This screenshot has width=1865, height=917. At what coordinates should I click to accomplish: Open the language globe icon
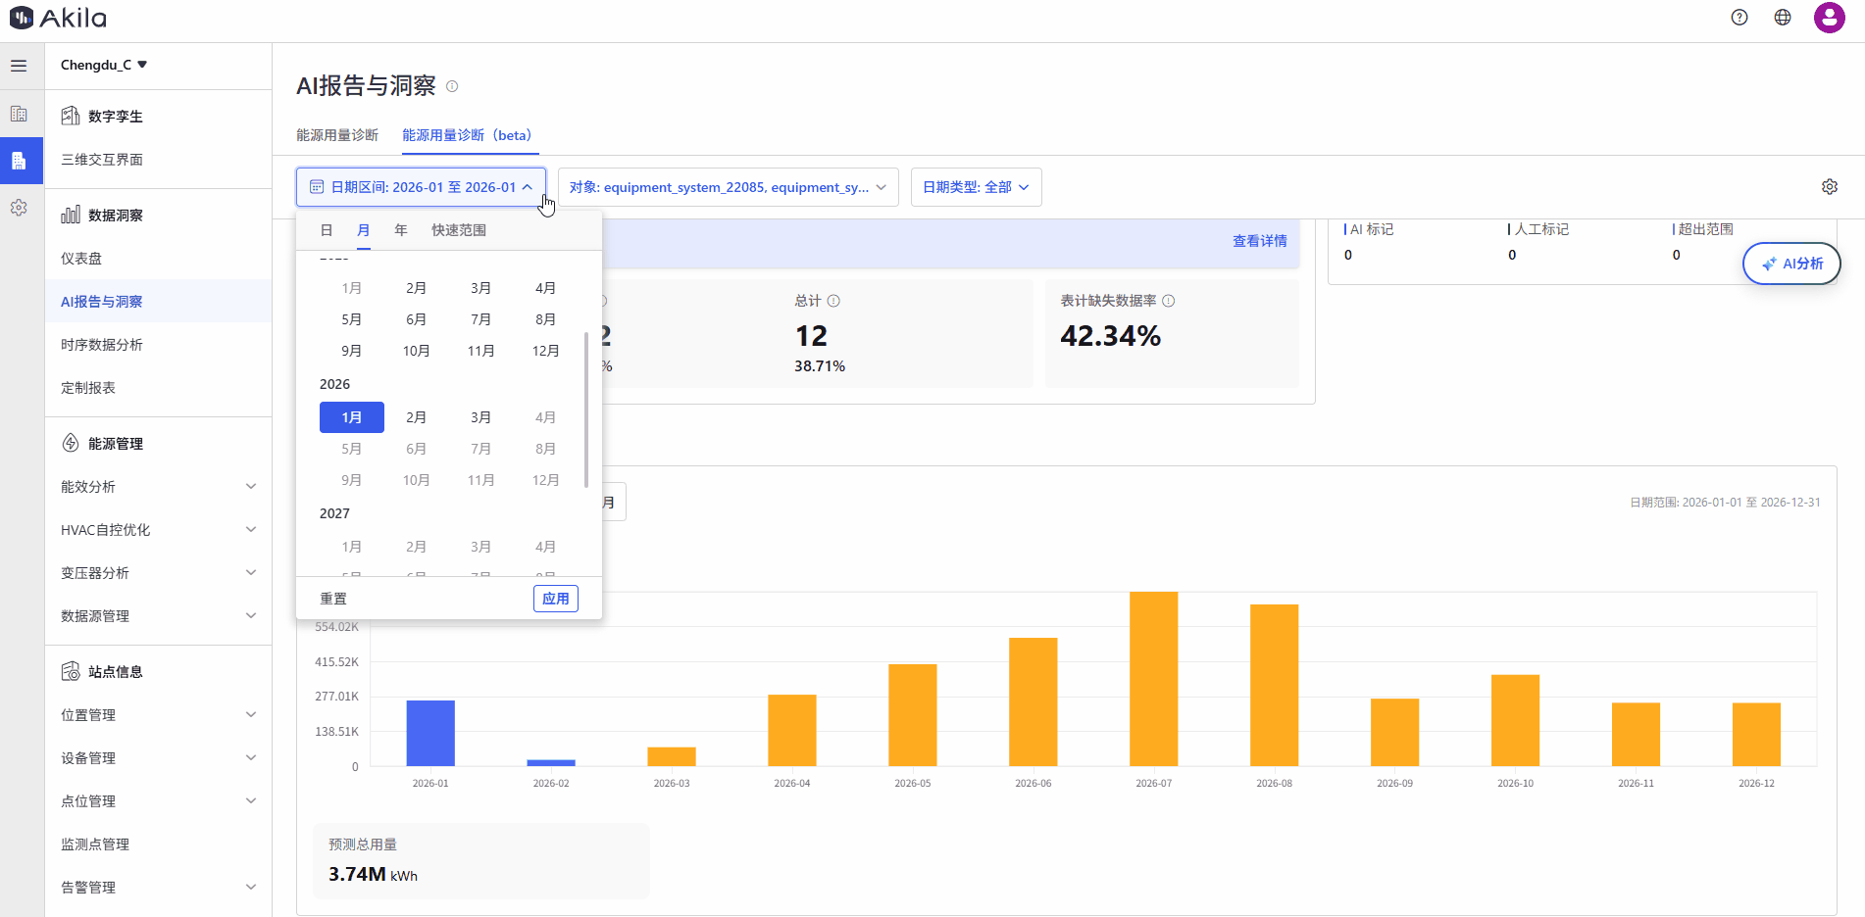(1782, 18)
